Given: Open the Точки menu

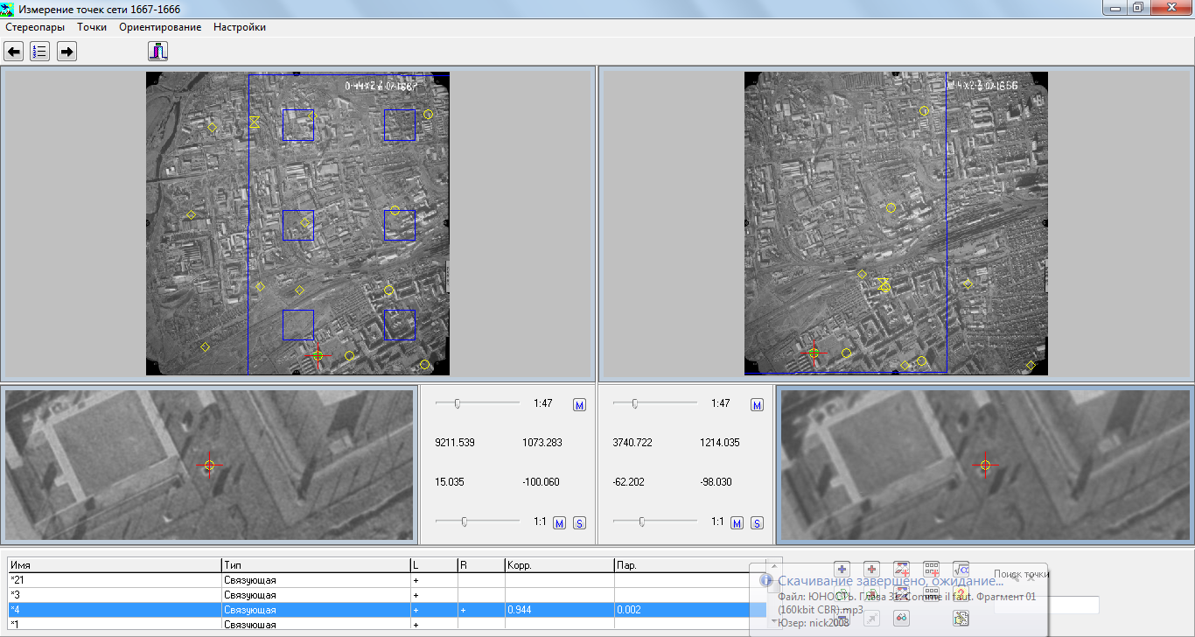Looking at the screenshot, I should (x=92, y=27).
